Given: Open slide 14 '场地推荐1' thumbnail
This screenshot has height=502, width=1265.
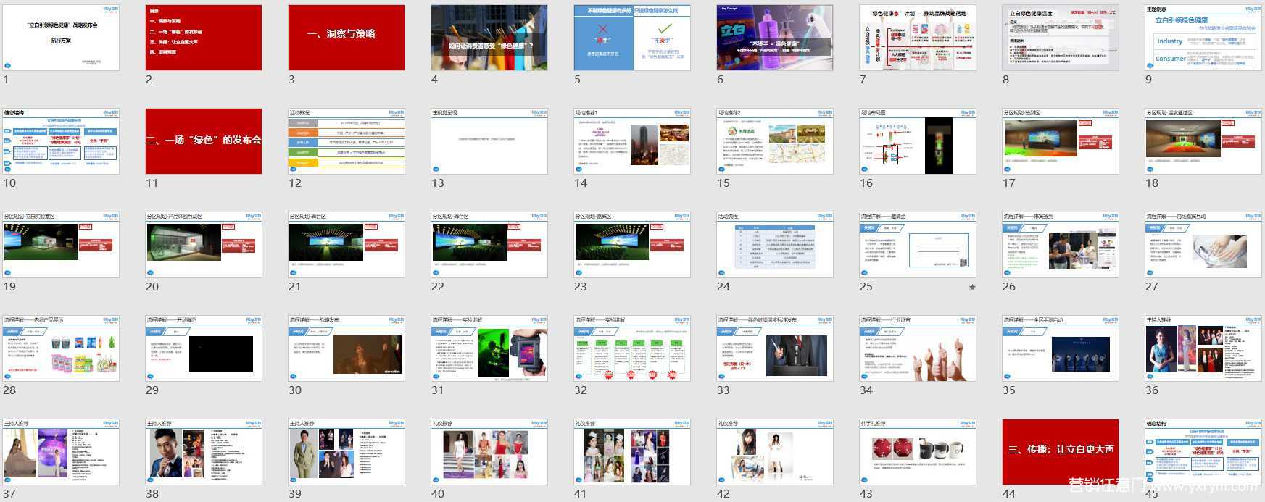Looking at the screenshot, I should click(632, 141).
